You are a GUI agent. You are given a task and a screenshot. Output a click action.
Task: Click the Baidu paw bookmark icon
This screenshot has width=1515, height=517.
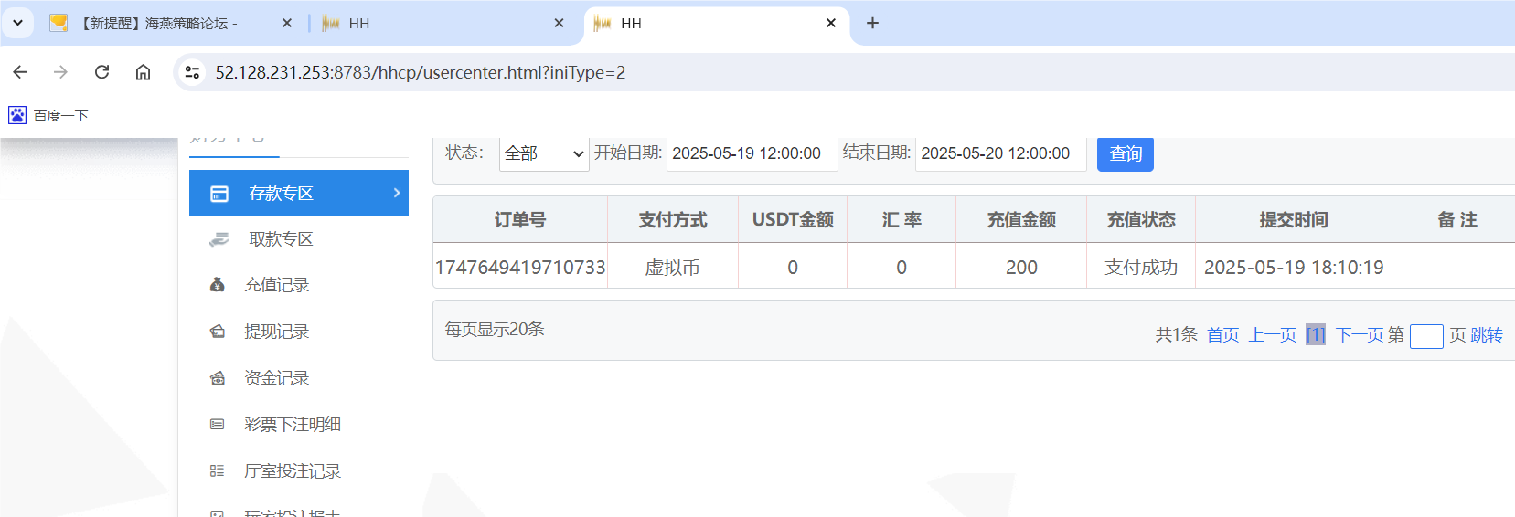point(17,115)
